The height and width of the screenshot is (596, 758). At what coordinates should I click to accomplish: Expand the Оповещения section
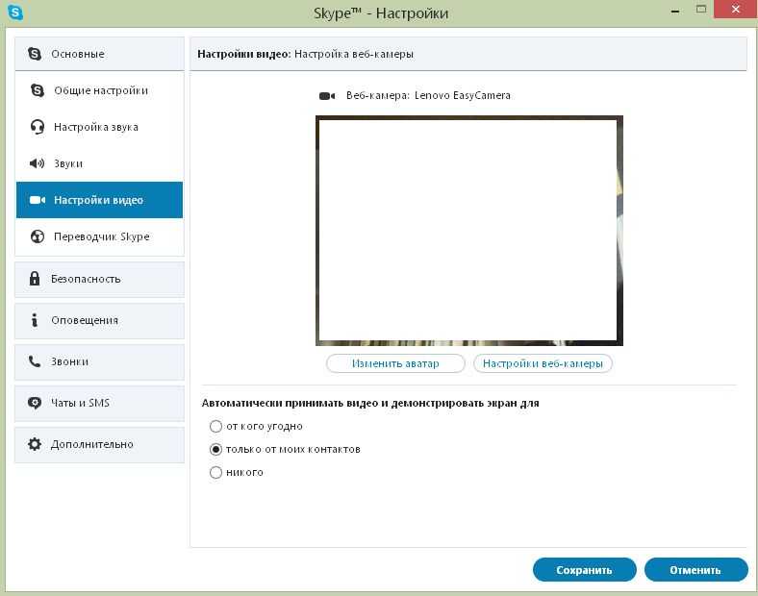pyautogui.click(x=100, y=321)
